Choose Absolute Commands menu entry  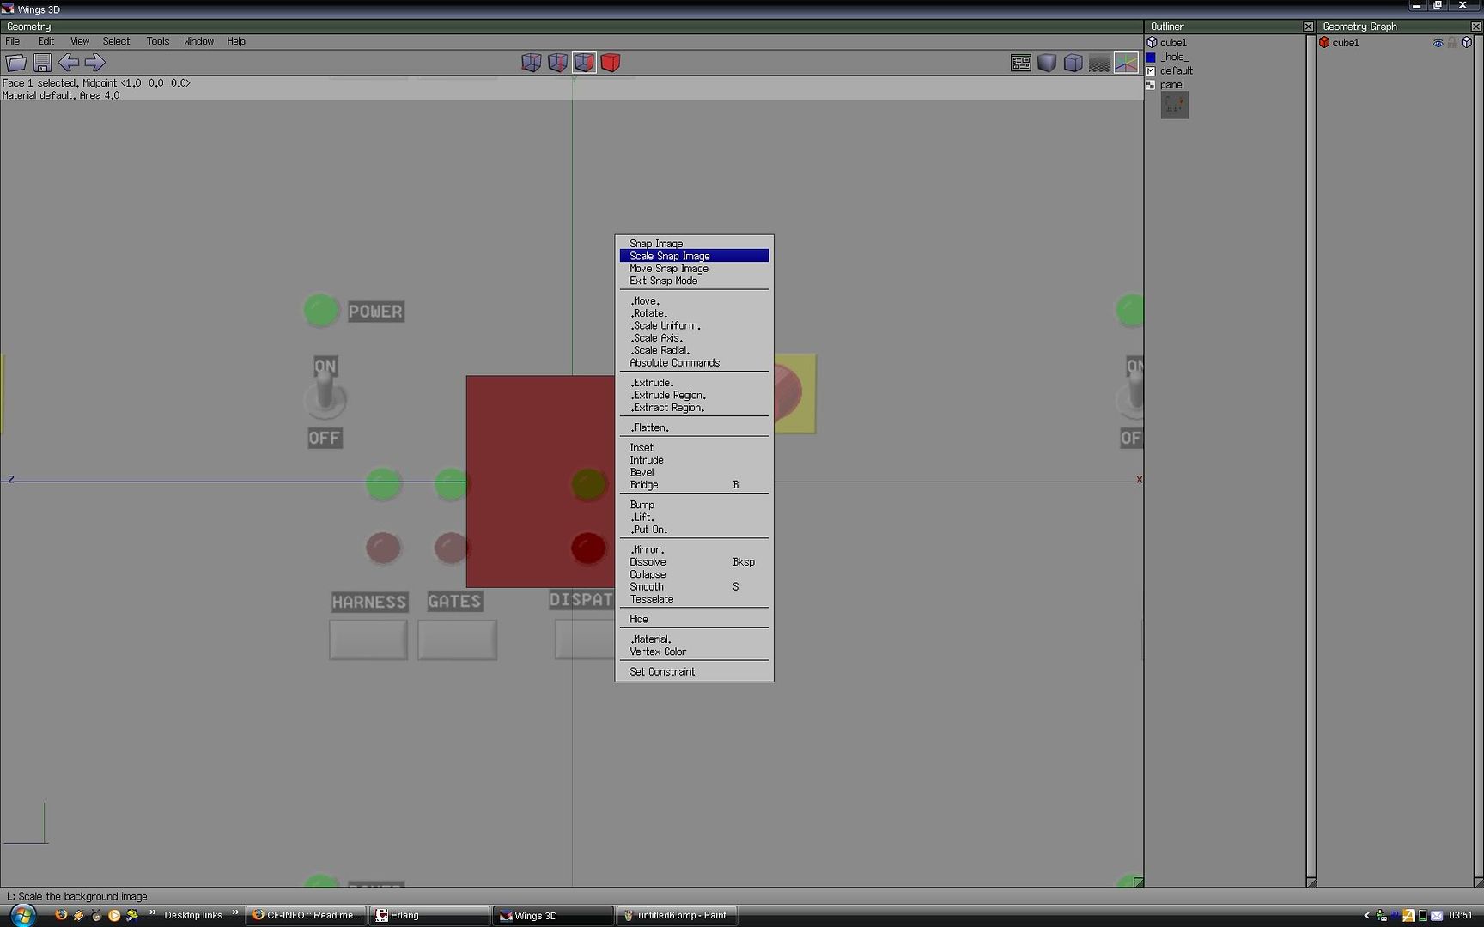(x=694, y=362)
